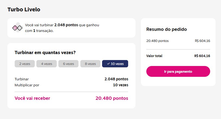Click the 2.048 pontos Turbinar value
221x119 pixels.
tap(116, 79)
